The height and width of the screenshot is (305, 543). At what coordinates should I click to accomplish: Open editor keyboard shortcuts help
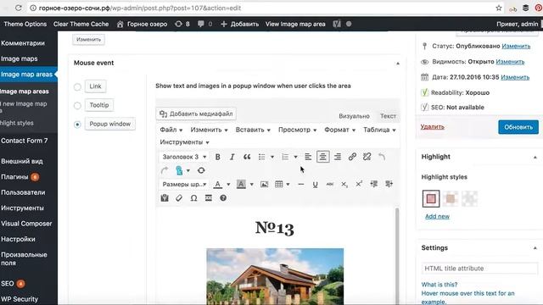tap(223, 198)
